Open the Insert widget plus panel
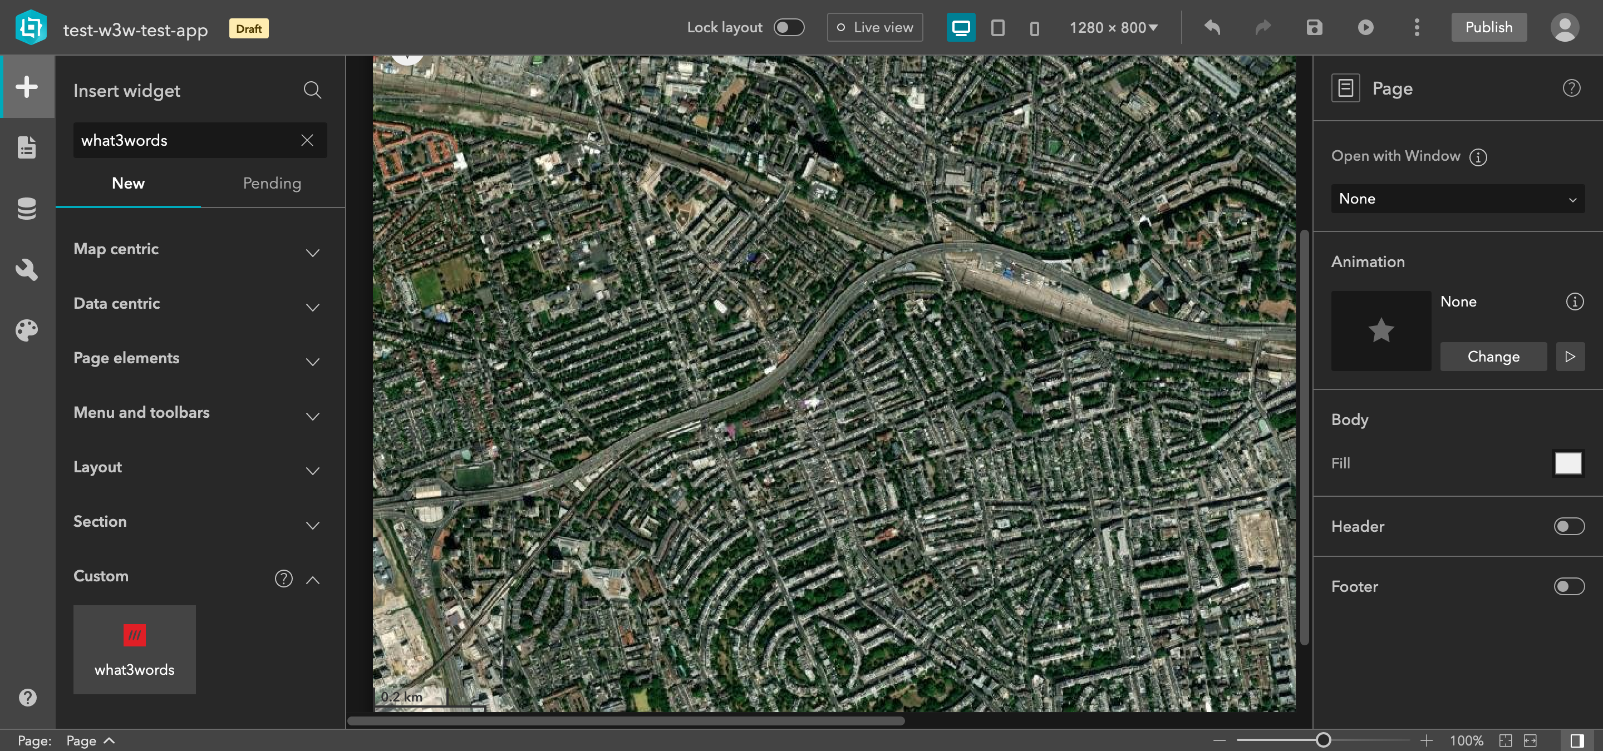This screenshot has height=751, width=1603. pos(27,86)
